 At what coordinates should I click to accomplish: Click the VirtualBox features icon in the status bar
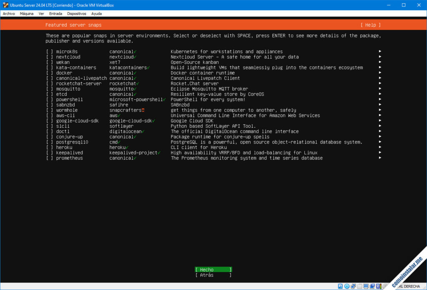[377, 286]
